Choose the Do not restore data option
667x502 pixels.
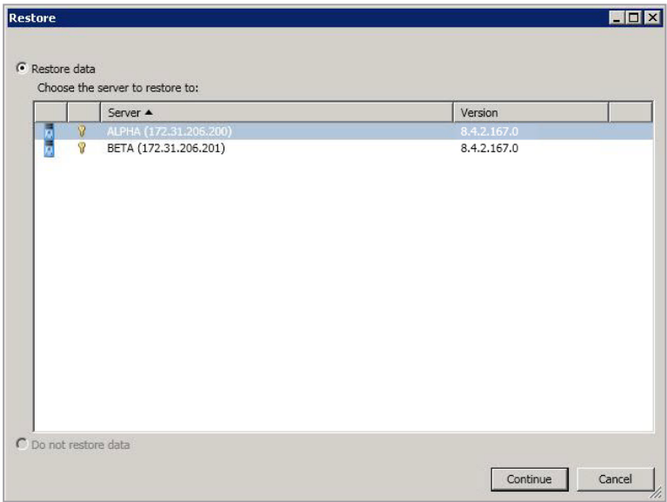23,445
